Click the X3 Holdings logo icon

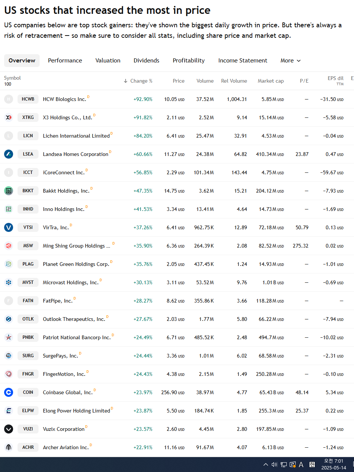point(9,117)
